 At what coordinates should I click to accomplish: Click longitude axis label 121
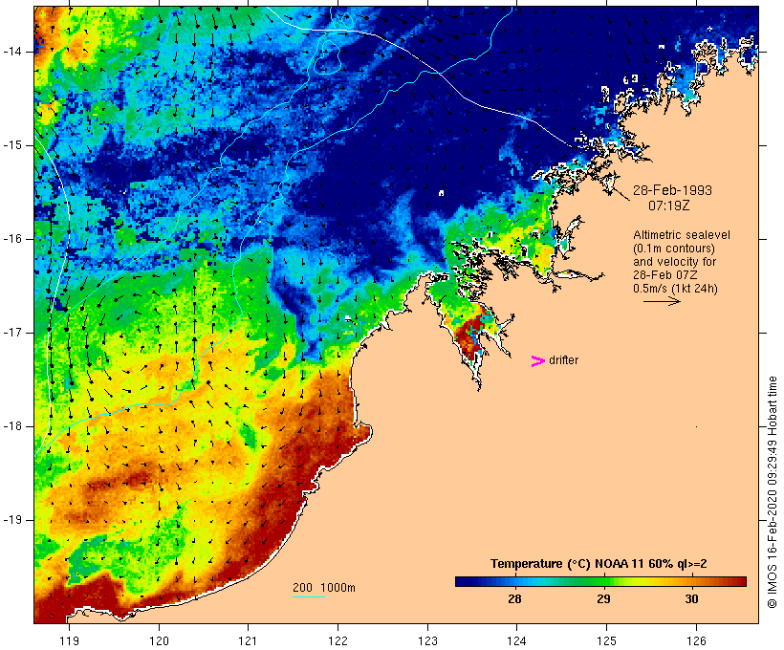click(248, 640)
